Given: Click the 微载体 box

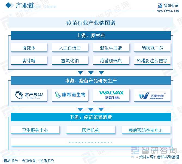Looking at the screenshot, I should click(x=29, y=48).
